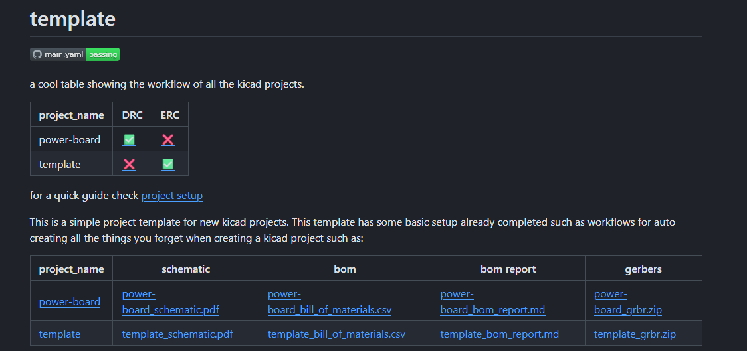
Task: Click the main.yaml passing workflow badge
Action: (x=74, y=54)
